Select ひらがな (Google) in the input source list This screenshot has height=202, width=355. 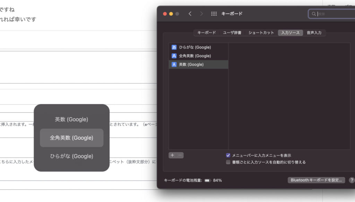198,47
